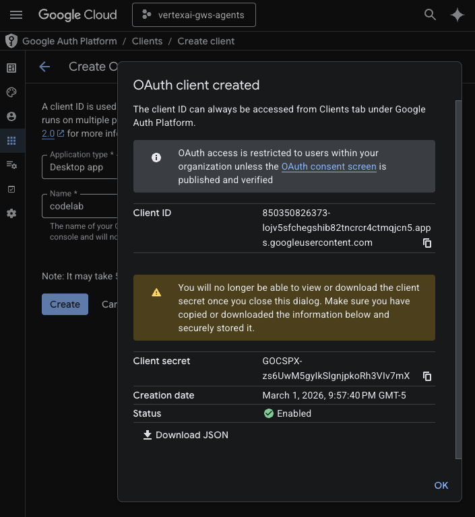Go to Clients breadcrumb
Screen dimensions: 475x517
(x=147, y=41)
